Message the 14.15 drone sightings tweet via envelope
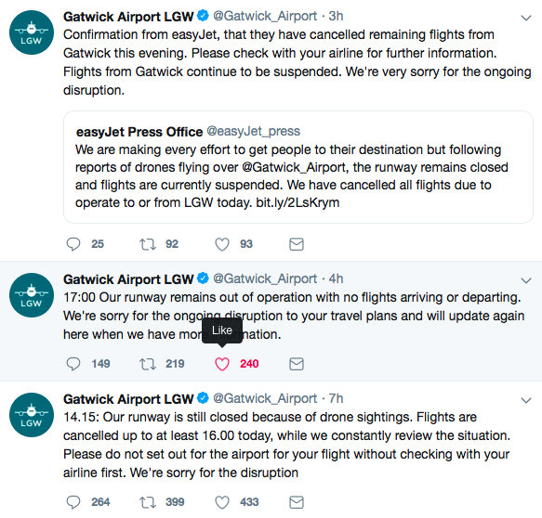 (297, 502)
